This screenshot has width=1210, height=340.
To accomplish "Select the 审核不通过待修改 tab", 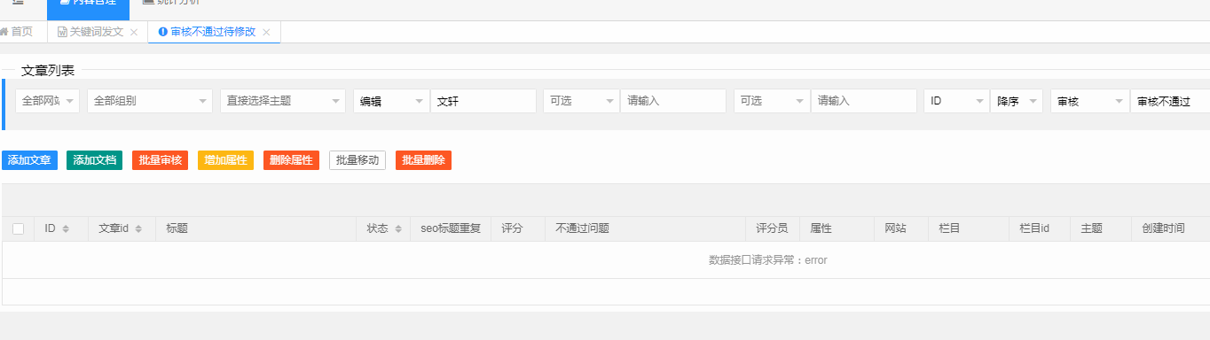I will [x=207, y=32].
